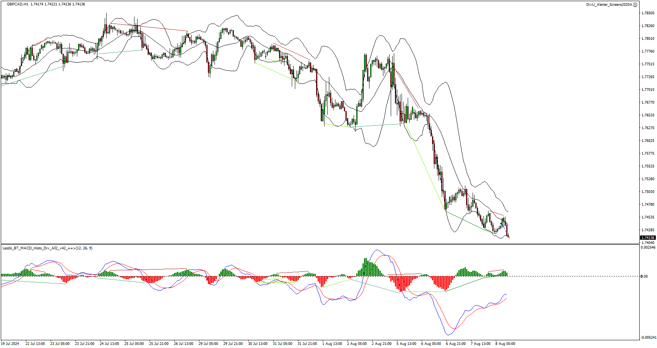The image size is (657, 348).
Task: Click the 24 Jul 13:00 time label
Action: (109, 343)
